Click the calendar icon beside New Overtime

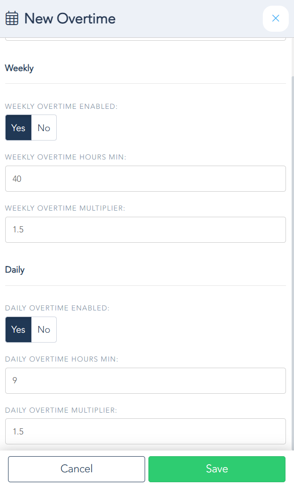tap(12, 19)
